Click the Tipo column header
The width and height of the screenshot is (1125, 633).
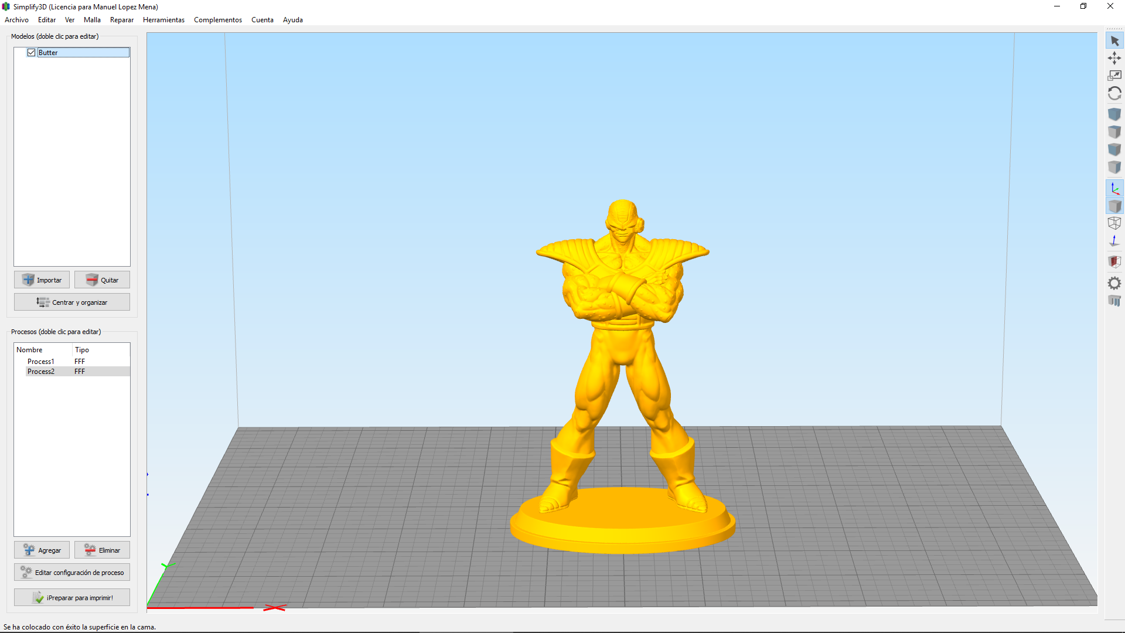(x=82, y=350)
